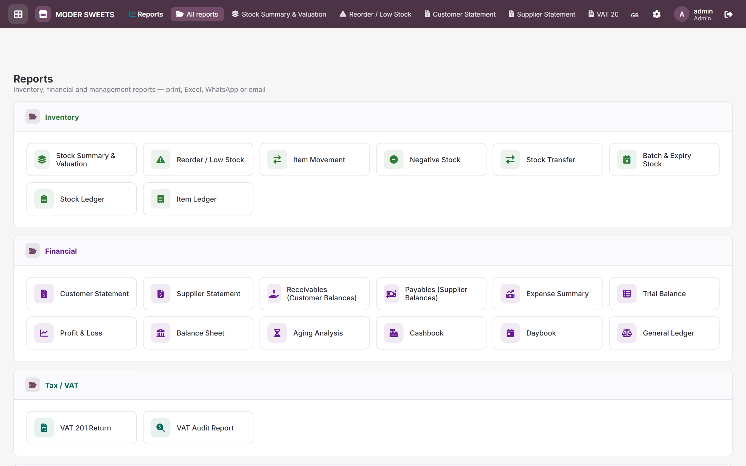Open the Batch & Expiry Stock report
746x466 pixels.
click(664, 159)
